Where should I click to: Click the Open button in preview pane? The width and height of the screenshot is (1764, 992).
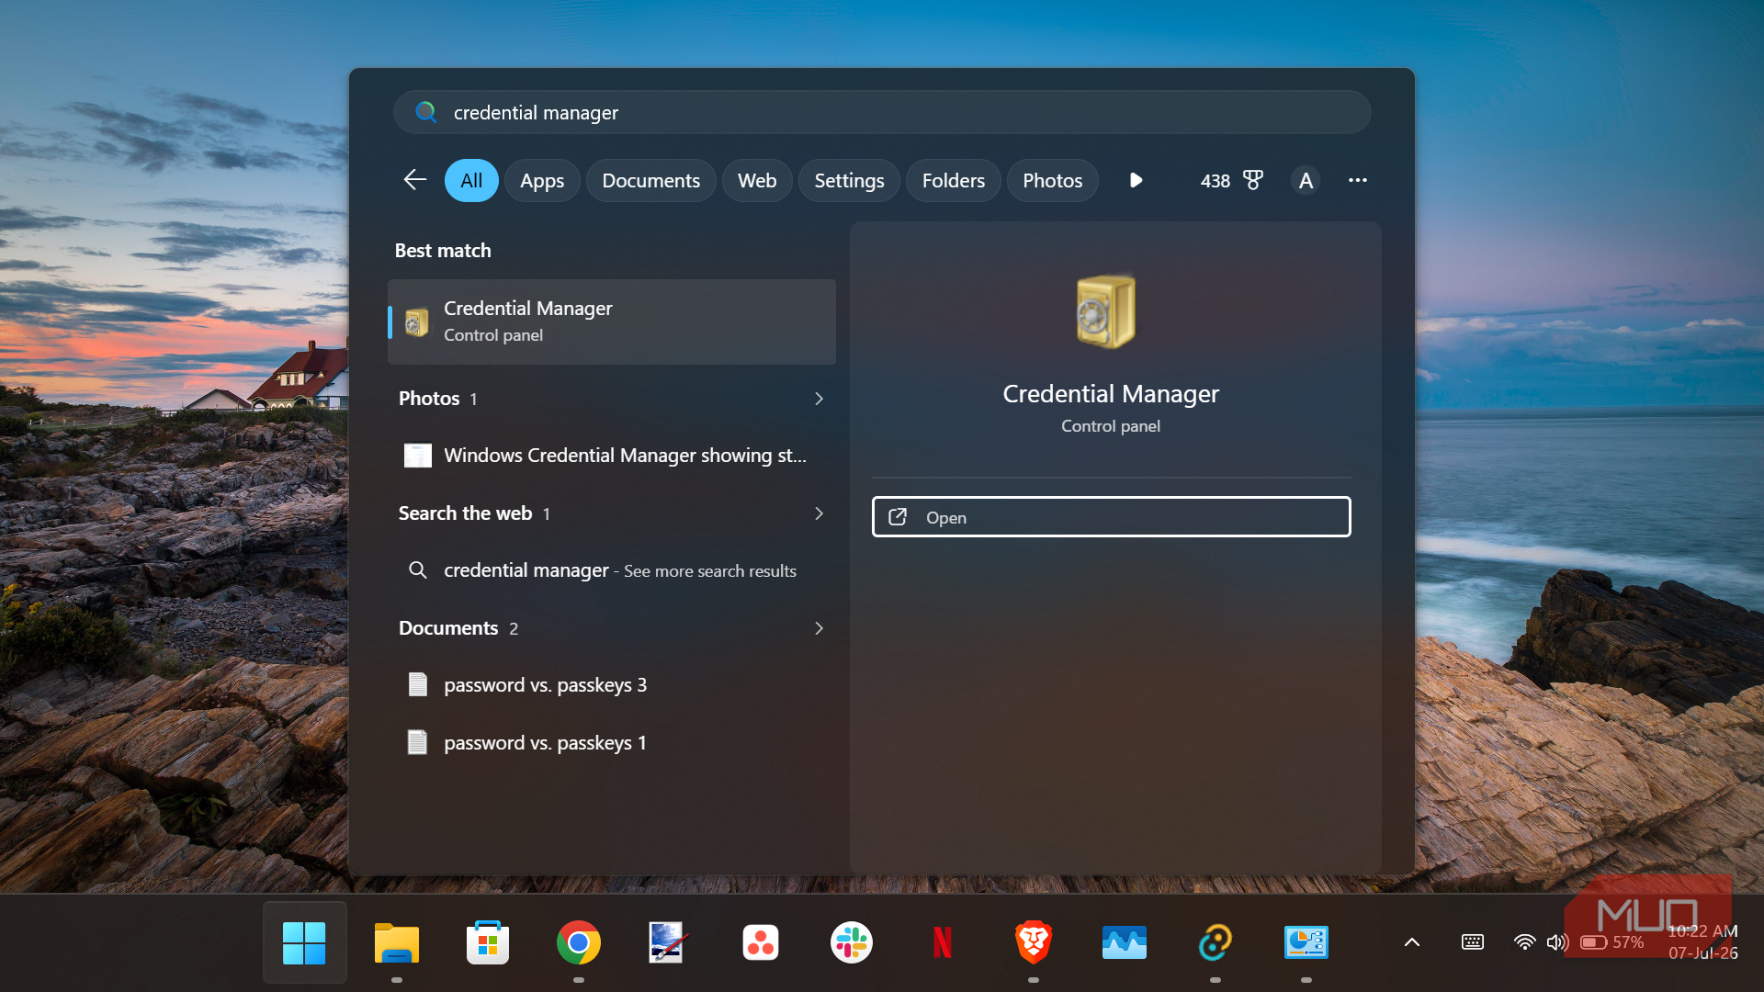pyautogui.click(x=1111, y=517)
